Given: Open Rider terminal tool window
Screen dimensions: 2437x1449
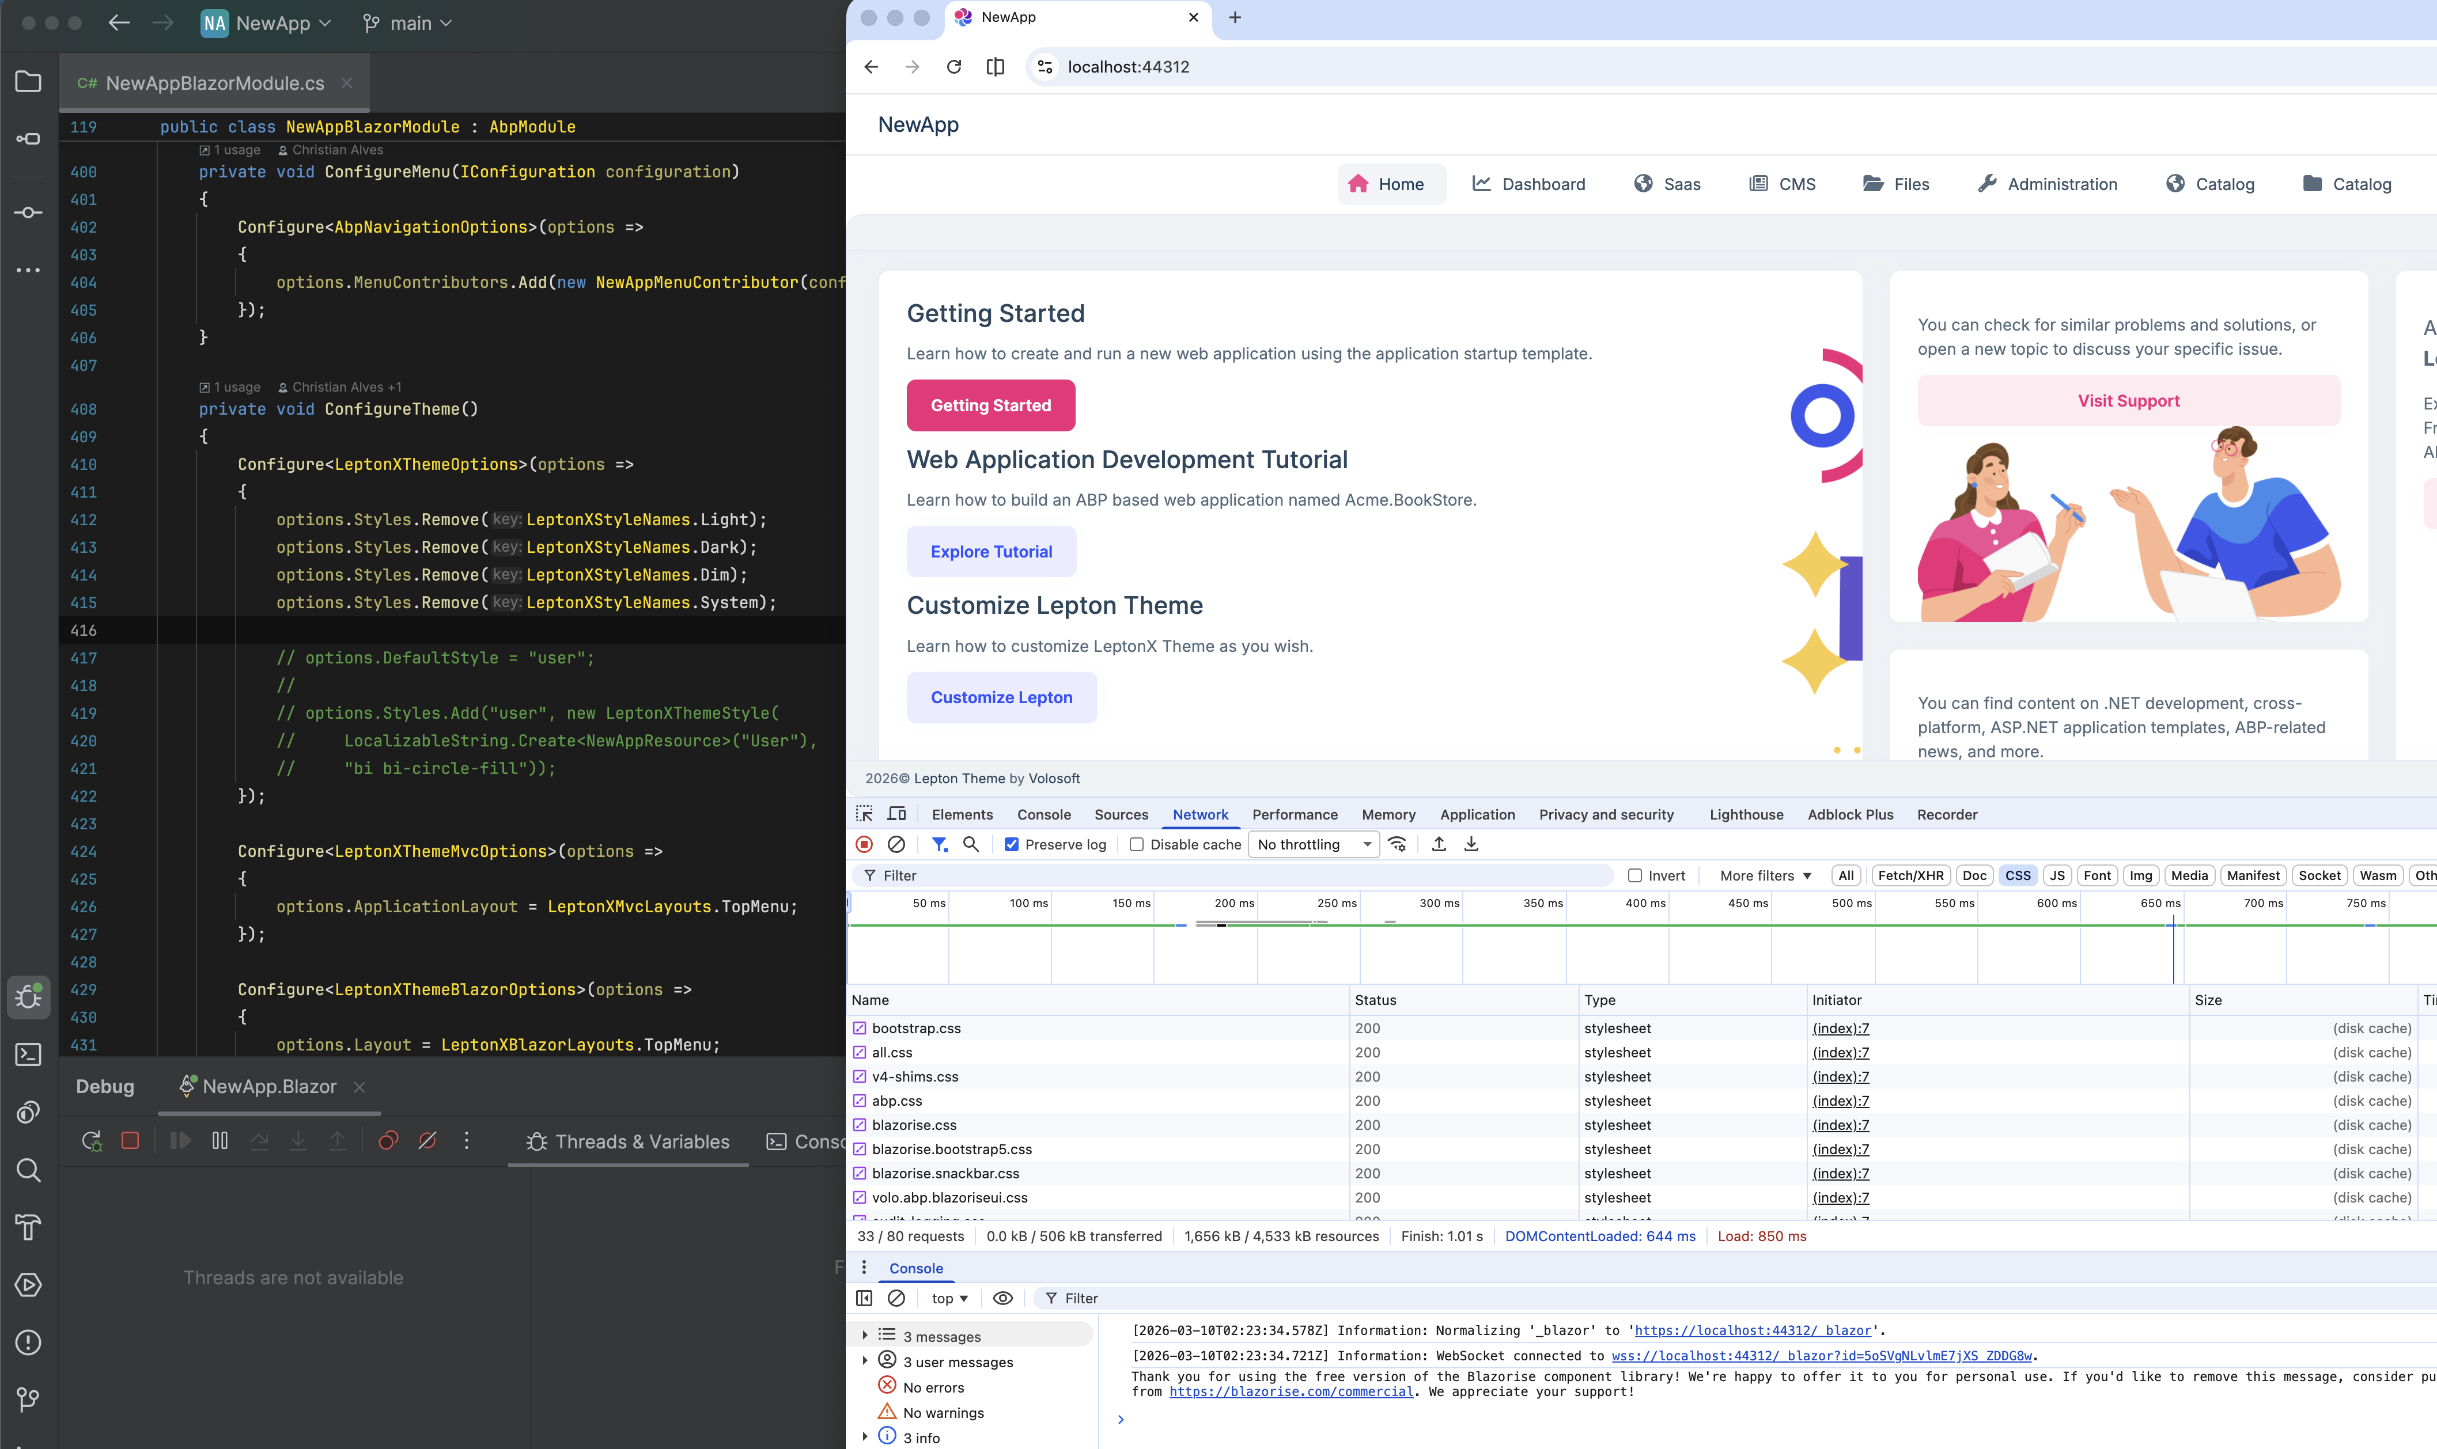Looking at the screenshot, I should click(x=28, y=1054).
